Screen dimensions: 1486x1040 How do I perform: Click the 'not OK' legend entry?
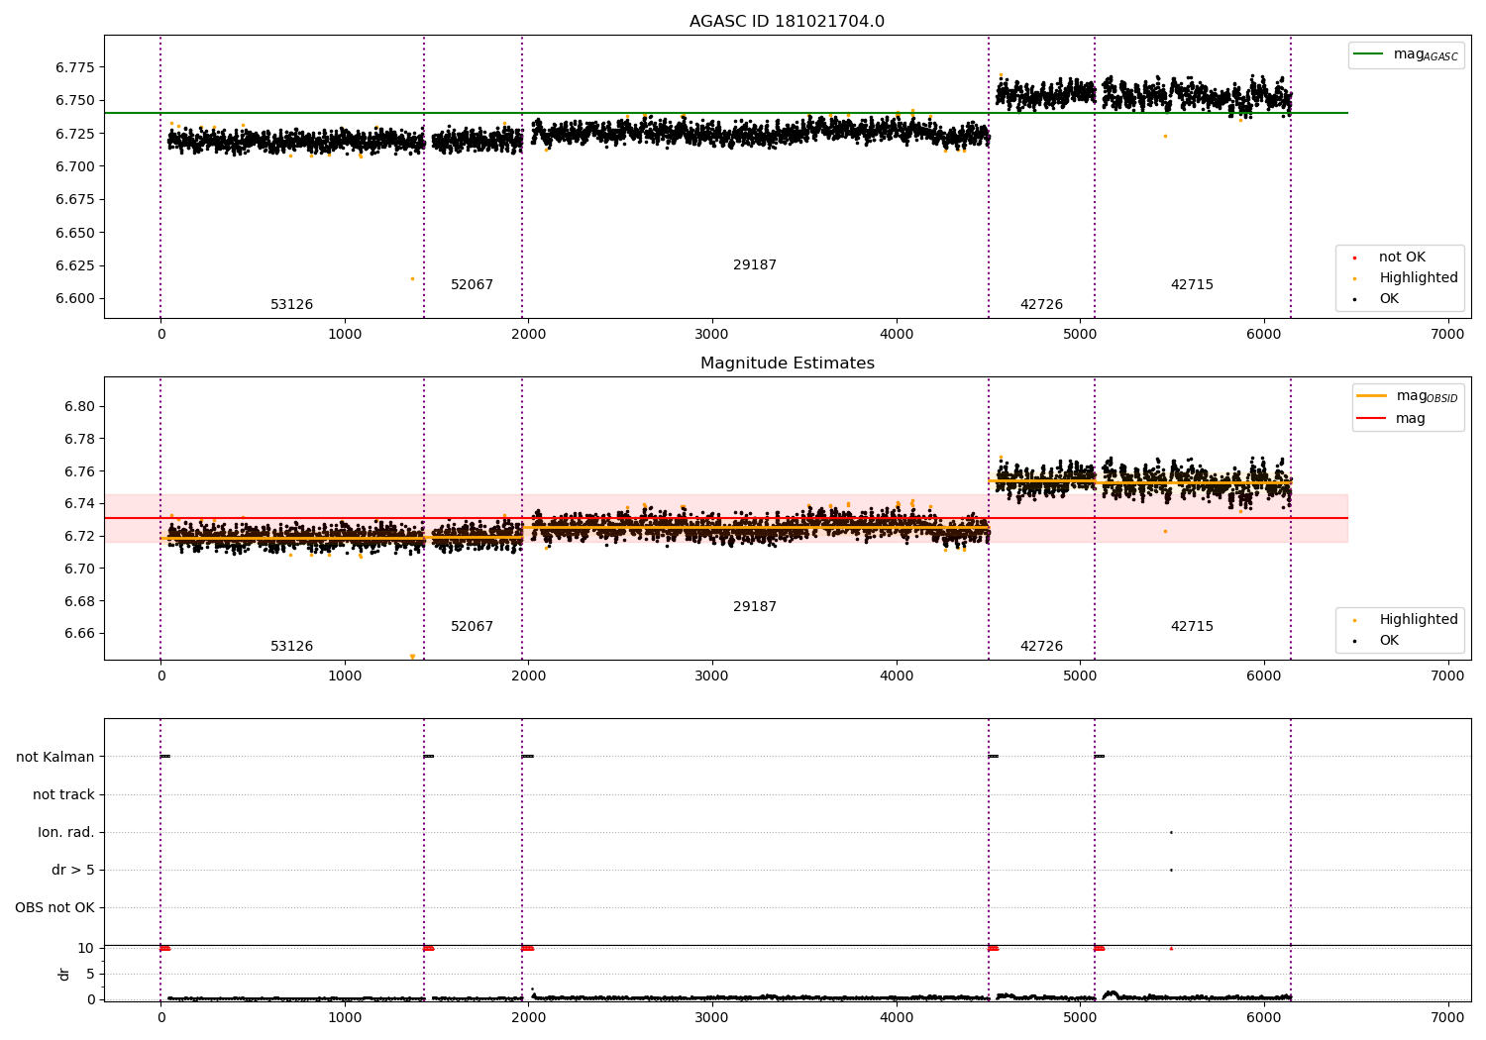pos(1402,258)
